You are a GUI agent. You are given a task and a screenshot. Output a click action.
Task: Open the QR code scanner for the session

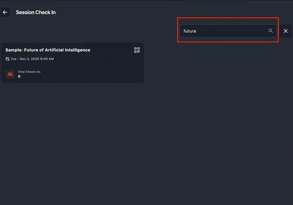point(137,50)
